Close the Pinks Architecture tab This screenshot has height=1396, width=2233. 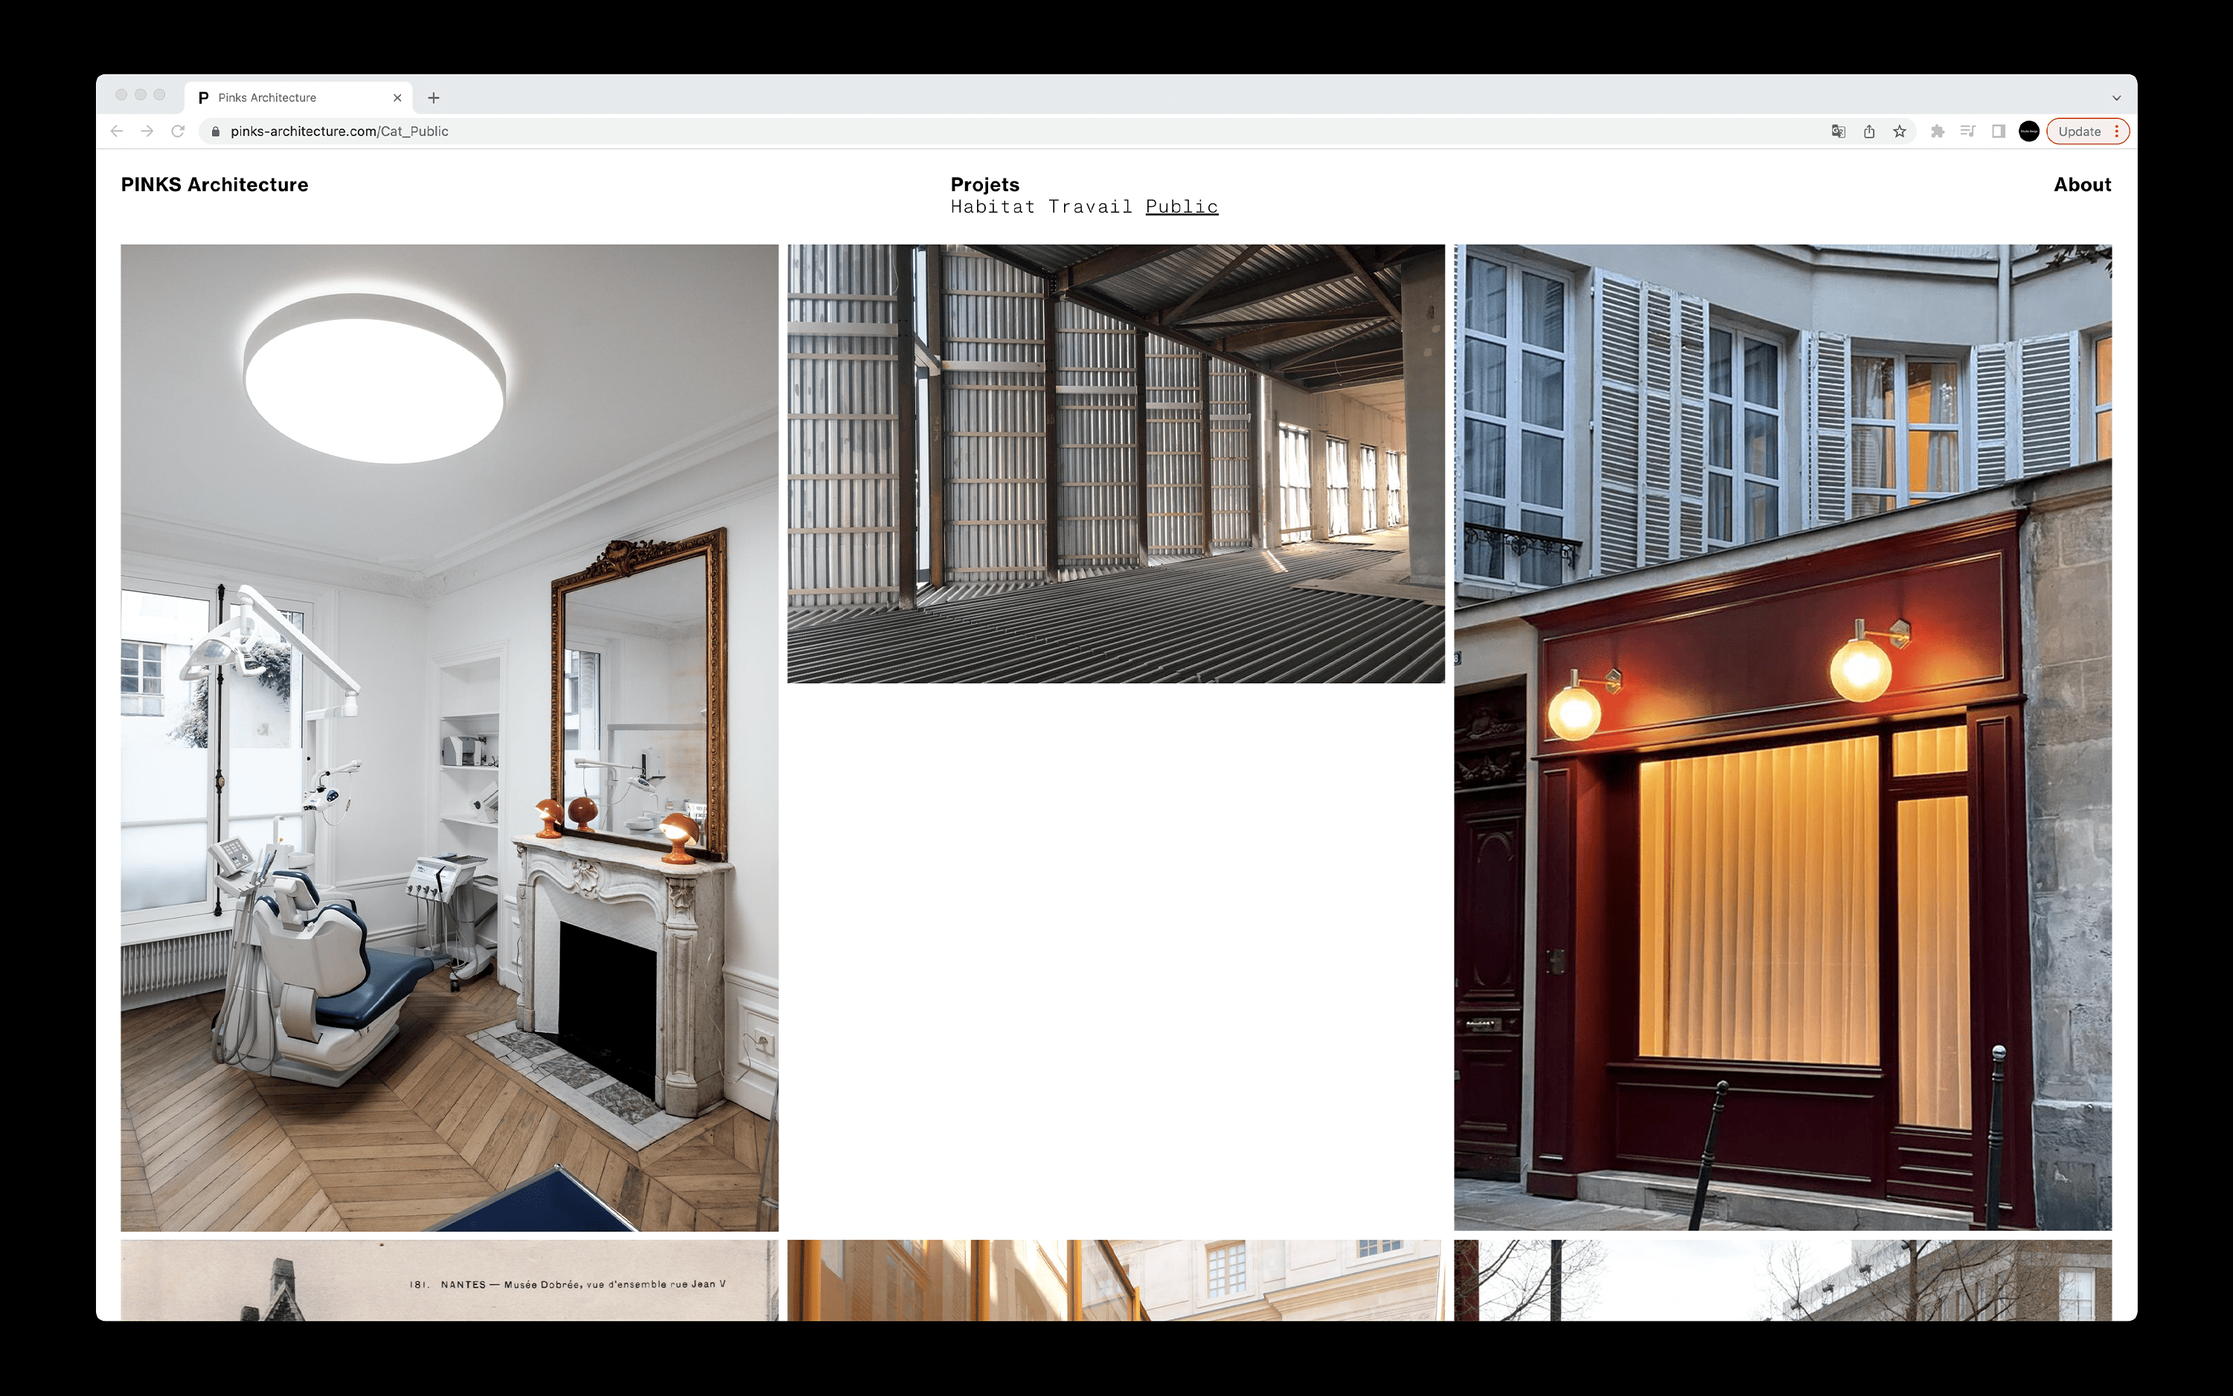(397, 98)
